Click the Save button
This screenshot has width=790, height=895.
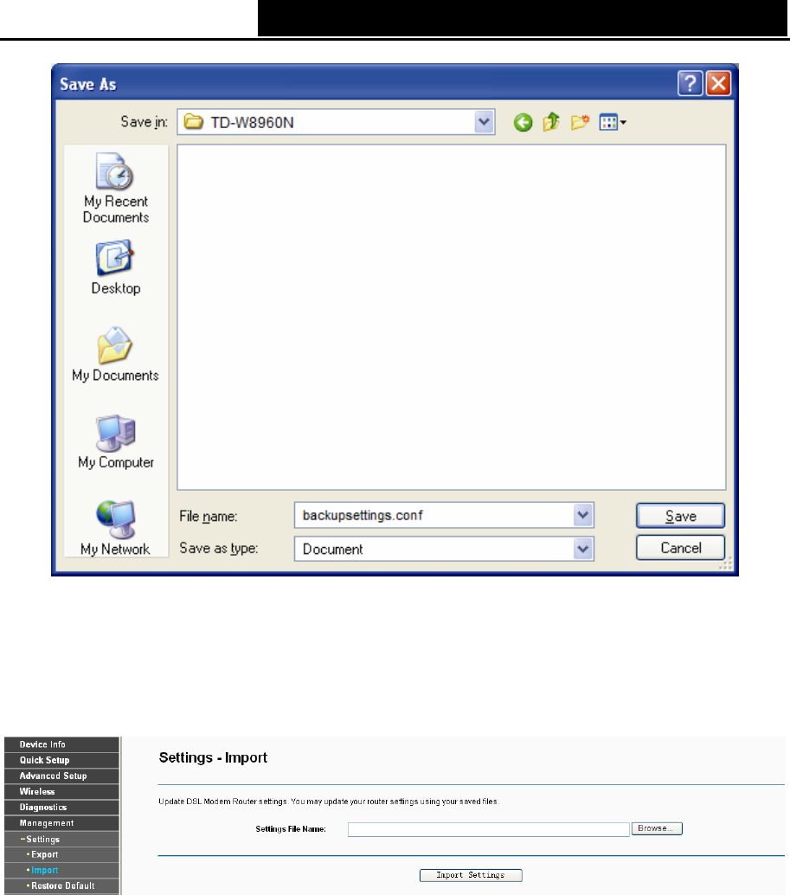(680, 516)
